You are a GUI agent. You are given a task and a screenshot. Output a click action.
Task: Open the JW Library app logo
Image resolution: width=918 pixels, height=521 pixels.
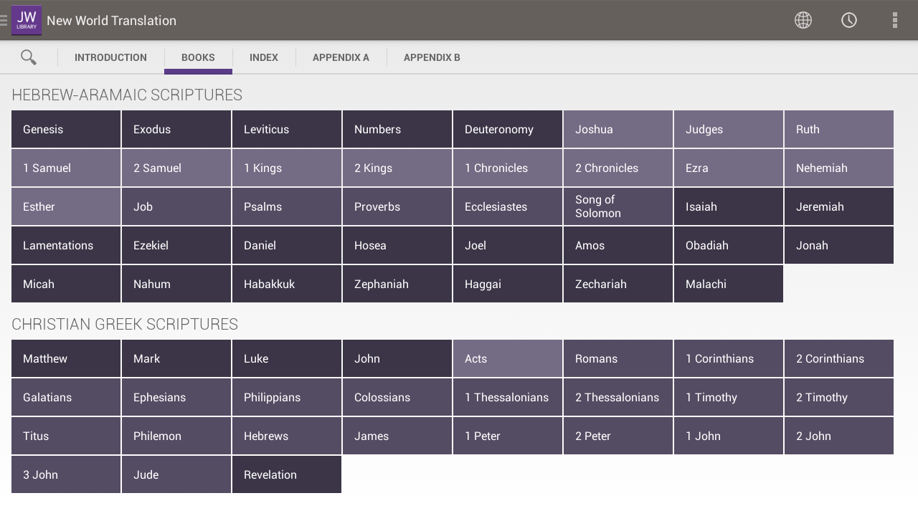click(27, 21)
